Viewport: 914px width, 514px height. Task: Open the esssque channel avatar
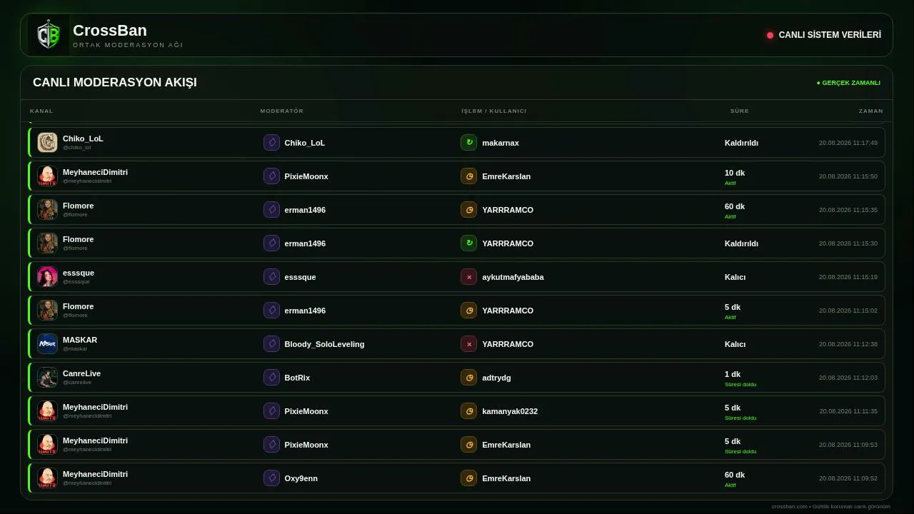(47, 277)
